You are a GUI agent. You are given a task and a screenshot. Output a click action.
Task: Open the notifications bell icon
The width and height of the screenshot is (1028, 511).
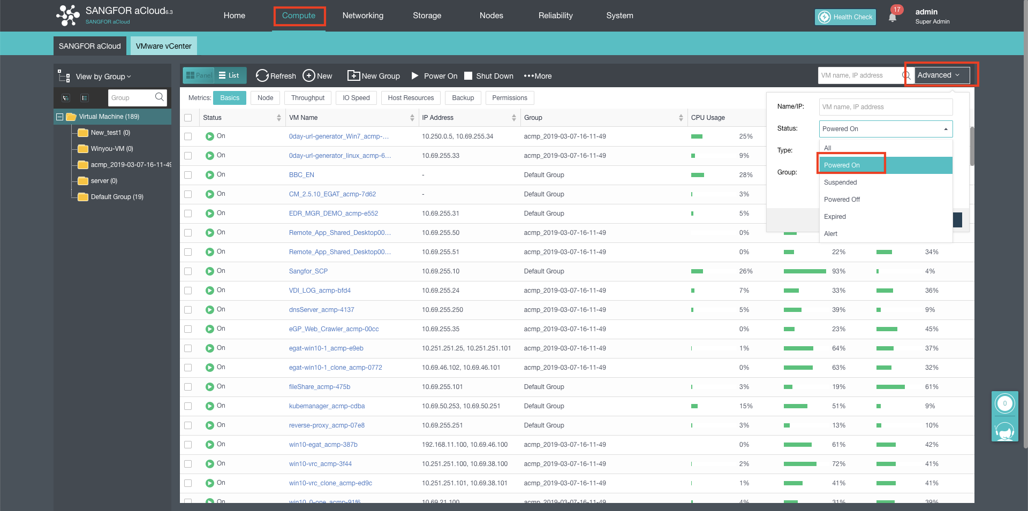(x=893, y=18)
